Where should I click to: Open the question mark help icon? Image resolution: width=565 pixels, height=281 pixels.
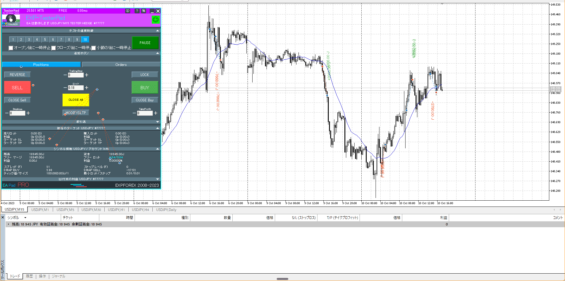pos(137,11)
